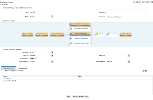Expand the test_1 tree node
The width and height of the screenshot is (153, 100).
(x=4, y=78)
